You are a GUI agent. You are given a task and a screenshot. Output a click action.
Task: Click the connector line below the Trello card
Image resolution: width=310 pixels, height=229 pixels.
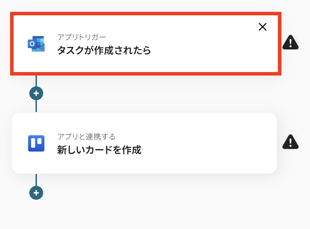(x=36, y=180)
